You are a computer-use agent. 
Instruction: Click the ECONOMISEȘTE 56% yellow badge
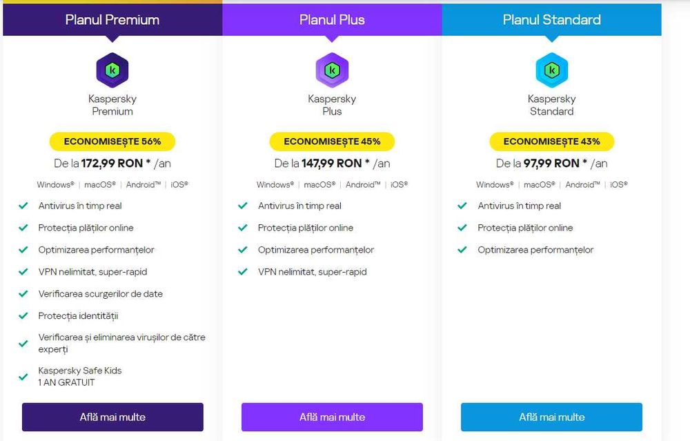[112, 141]
